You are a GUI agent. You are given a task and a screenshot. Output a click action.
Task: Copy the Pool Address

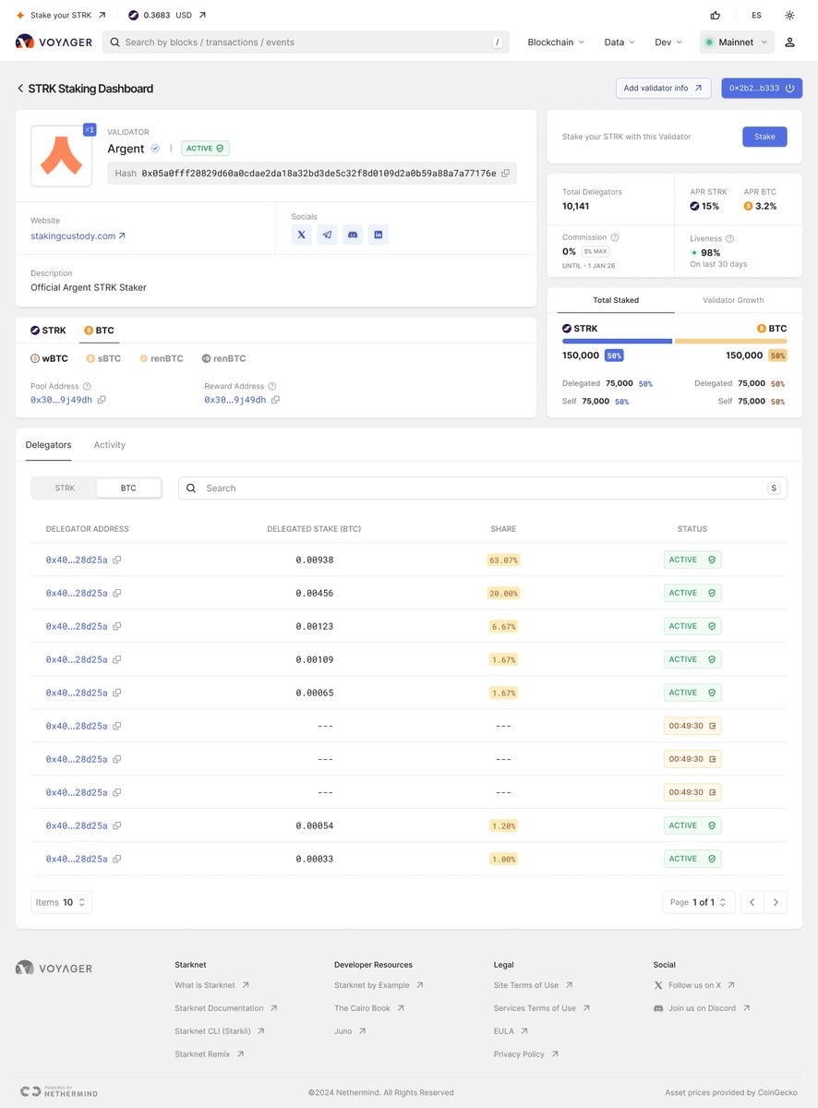(102, 400)
